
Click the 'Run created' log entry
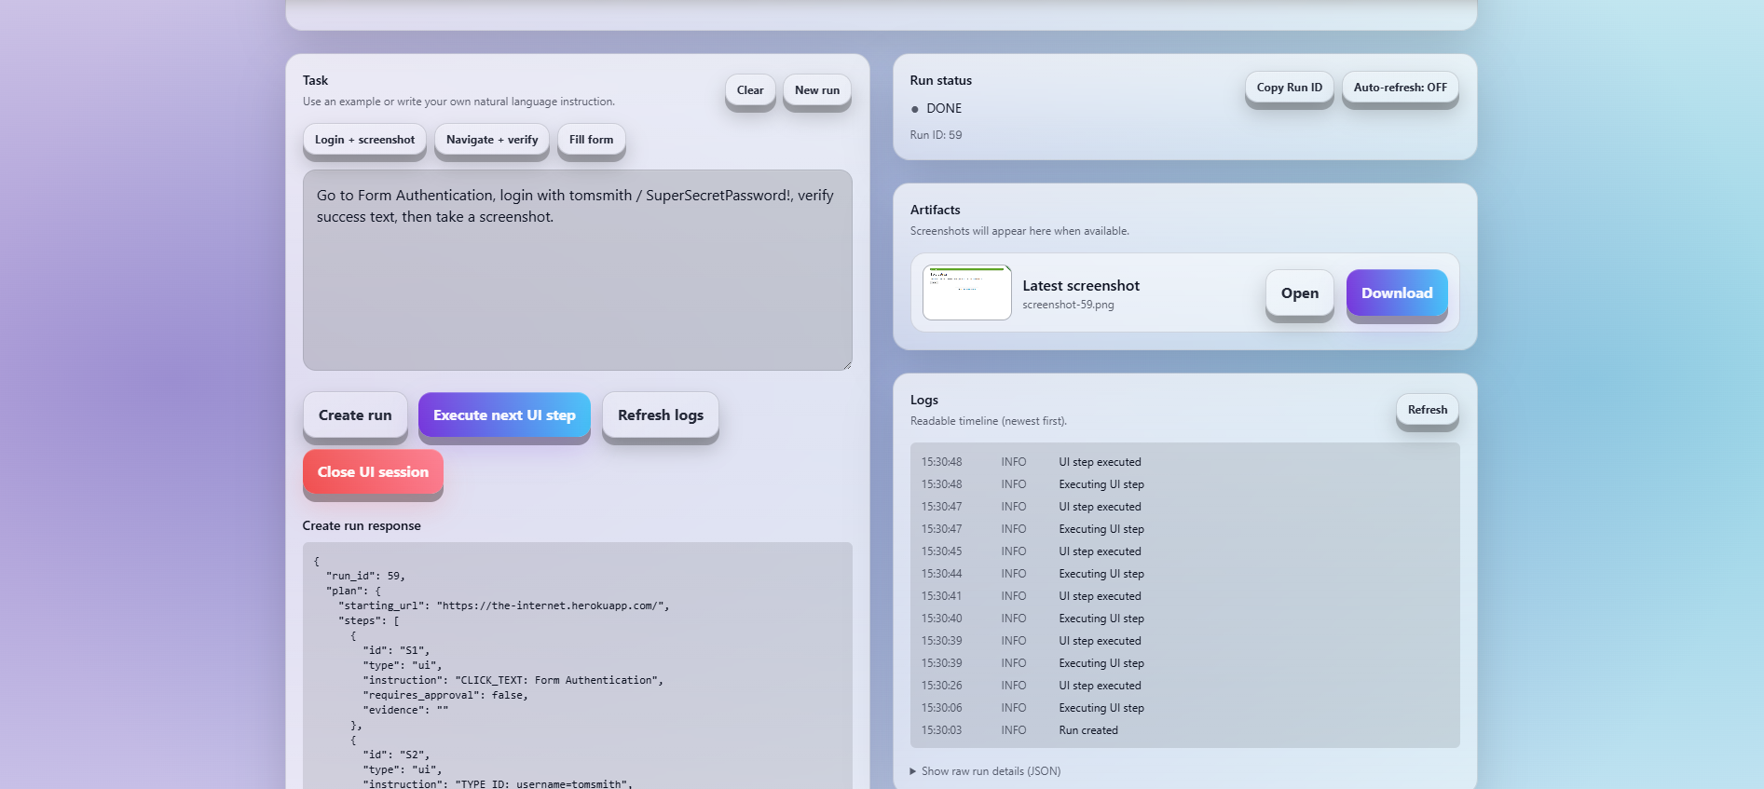(1088, 730)
